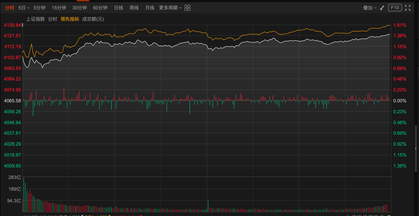This screenshot has height=216, width=419.
Task: Show the 30分钟 candlestick period
Action: 79,8
